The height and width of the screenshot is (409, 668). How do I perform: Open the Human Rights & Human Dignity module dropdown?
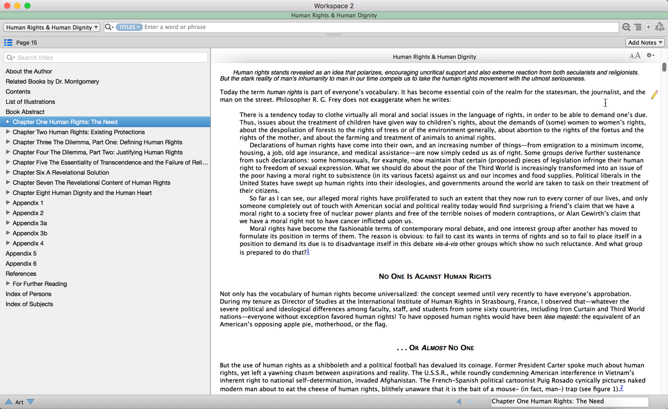(52, 27)
